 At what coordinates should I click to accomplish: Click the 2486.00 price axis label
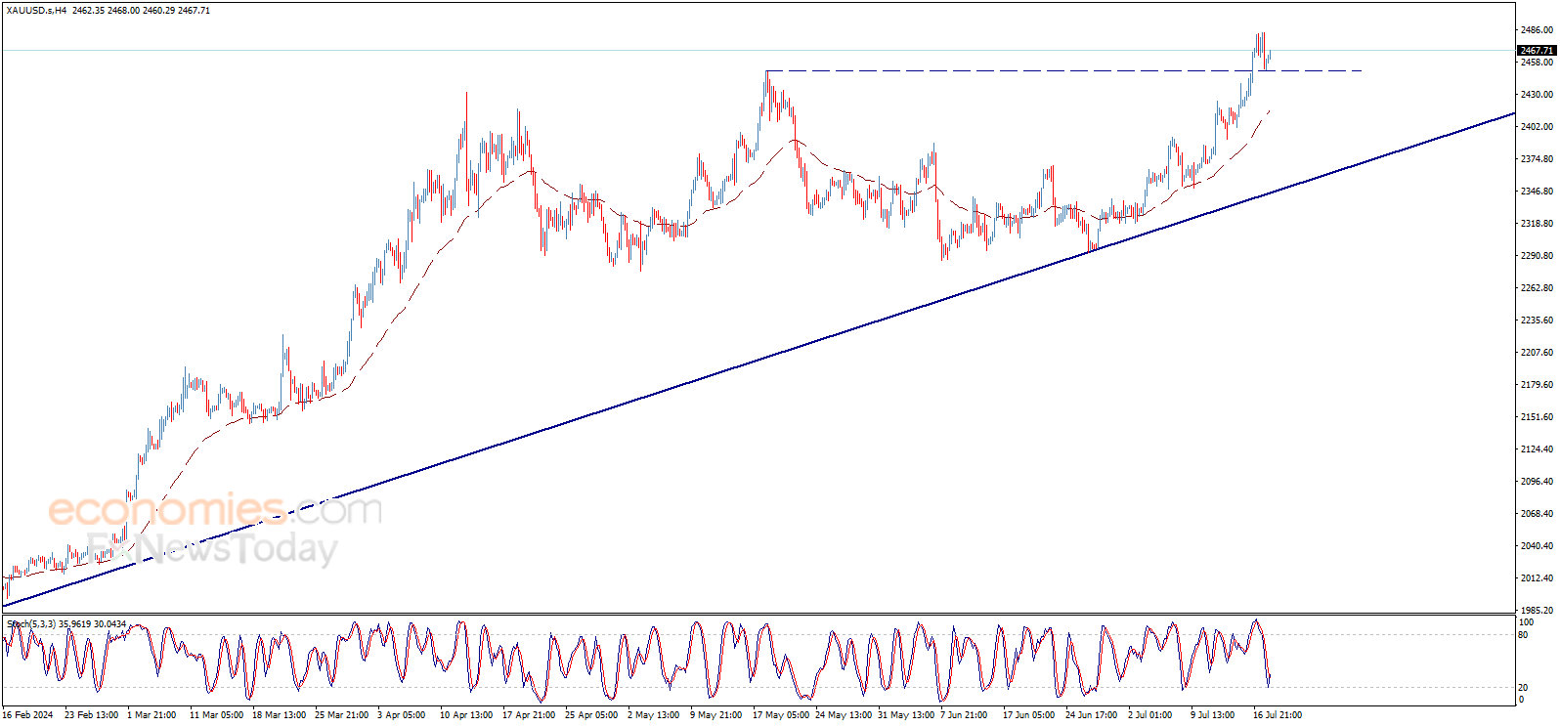(x=1537, y=30)
